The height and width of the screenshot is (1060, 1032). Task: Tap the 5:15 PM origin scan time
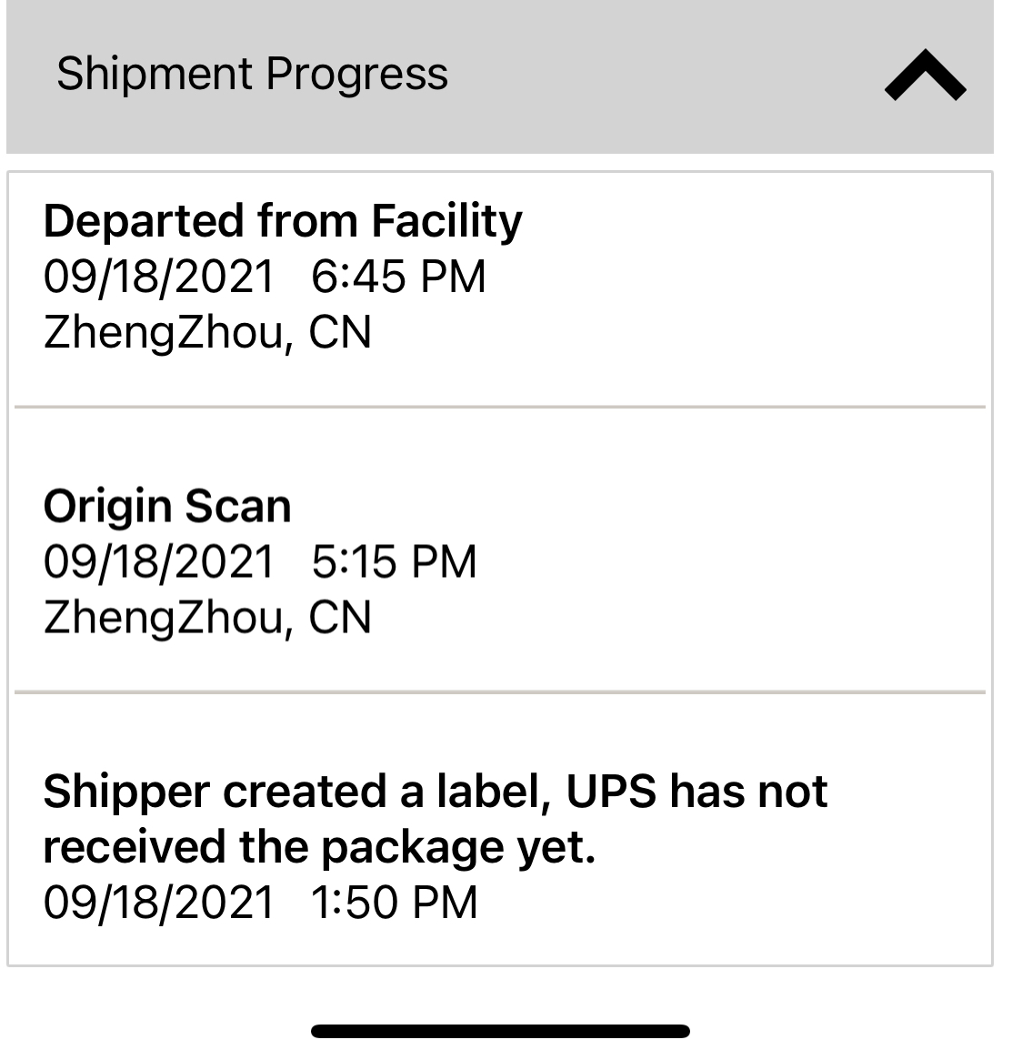click(x=394, y=561)
